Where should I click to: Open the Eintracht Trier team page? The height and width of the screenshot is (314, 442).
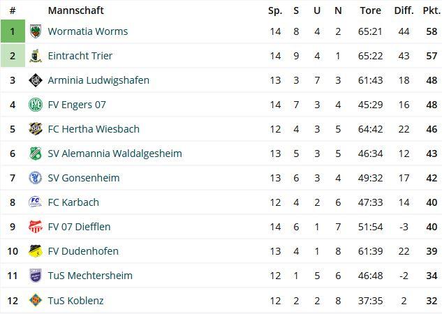(80, 56)
